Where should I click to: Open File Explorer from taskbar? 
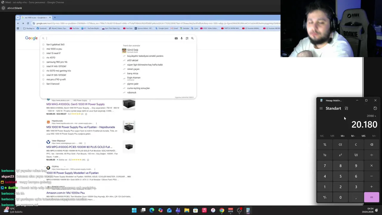[187, 211]
